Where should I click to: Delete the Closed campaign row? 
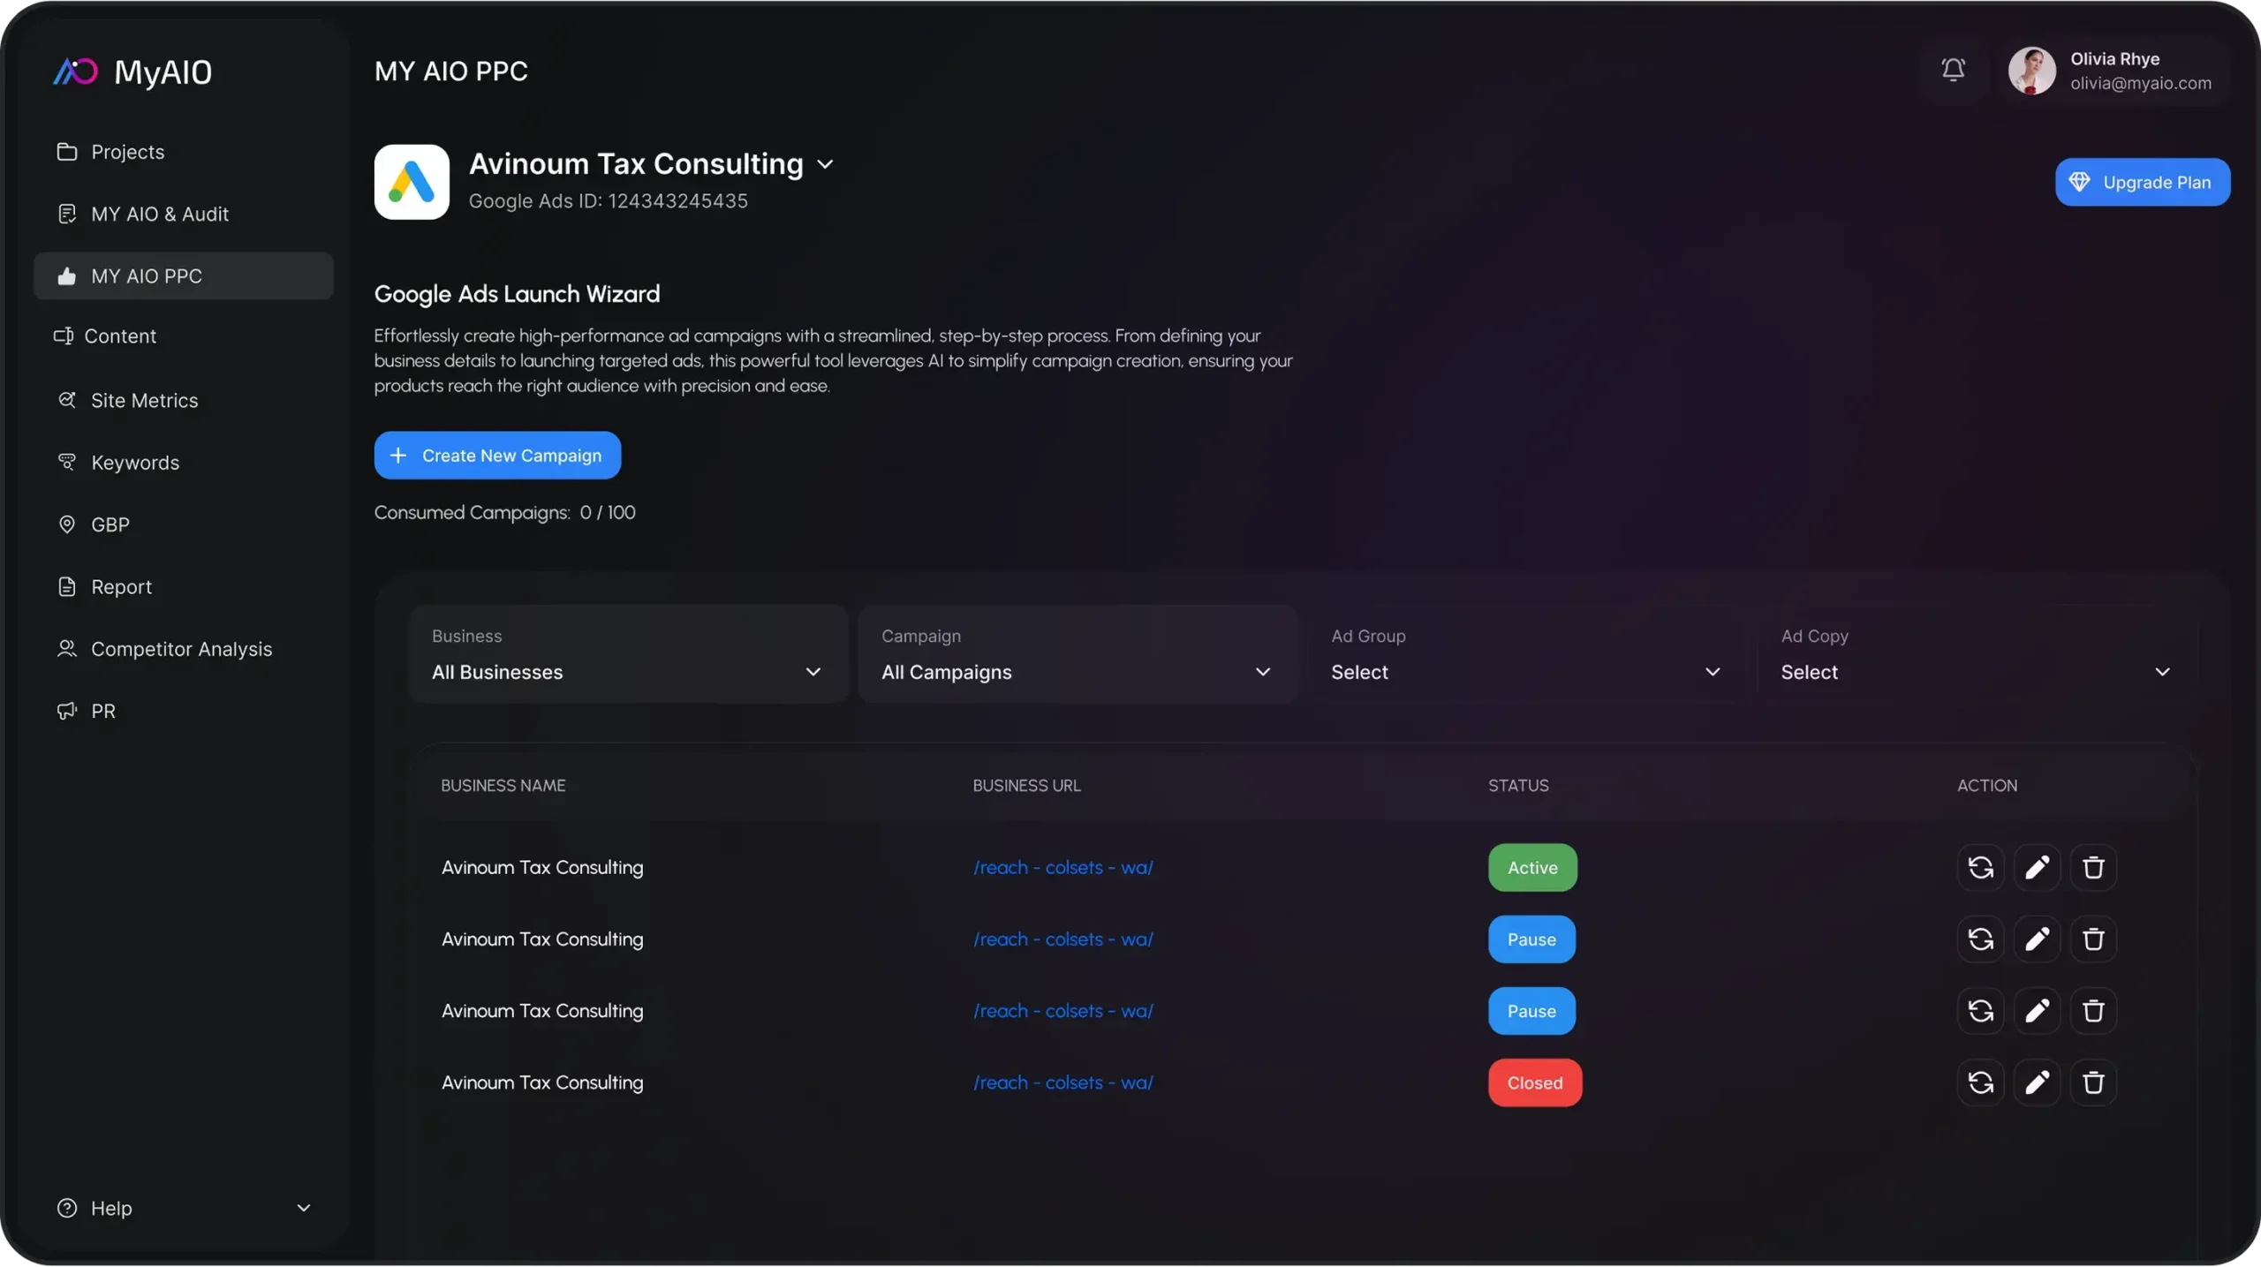coord(2093,1082)
